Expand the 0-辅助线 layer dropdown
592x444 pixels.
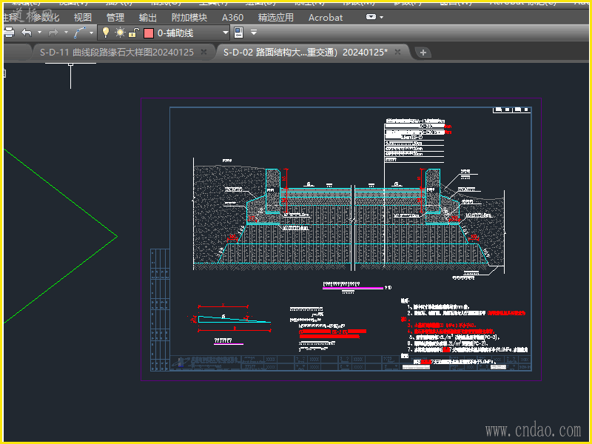(226, 33)
